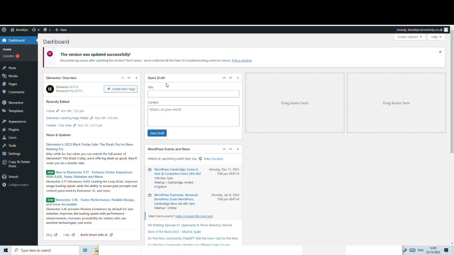454x255 pixels.
Task: Select the Posts pin icon in sidebar
Action: [x=5, y=68]
